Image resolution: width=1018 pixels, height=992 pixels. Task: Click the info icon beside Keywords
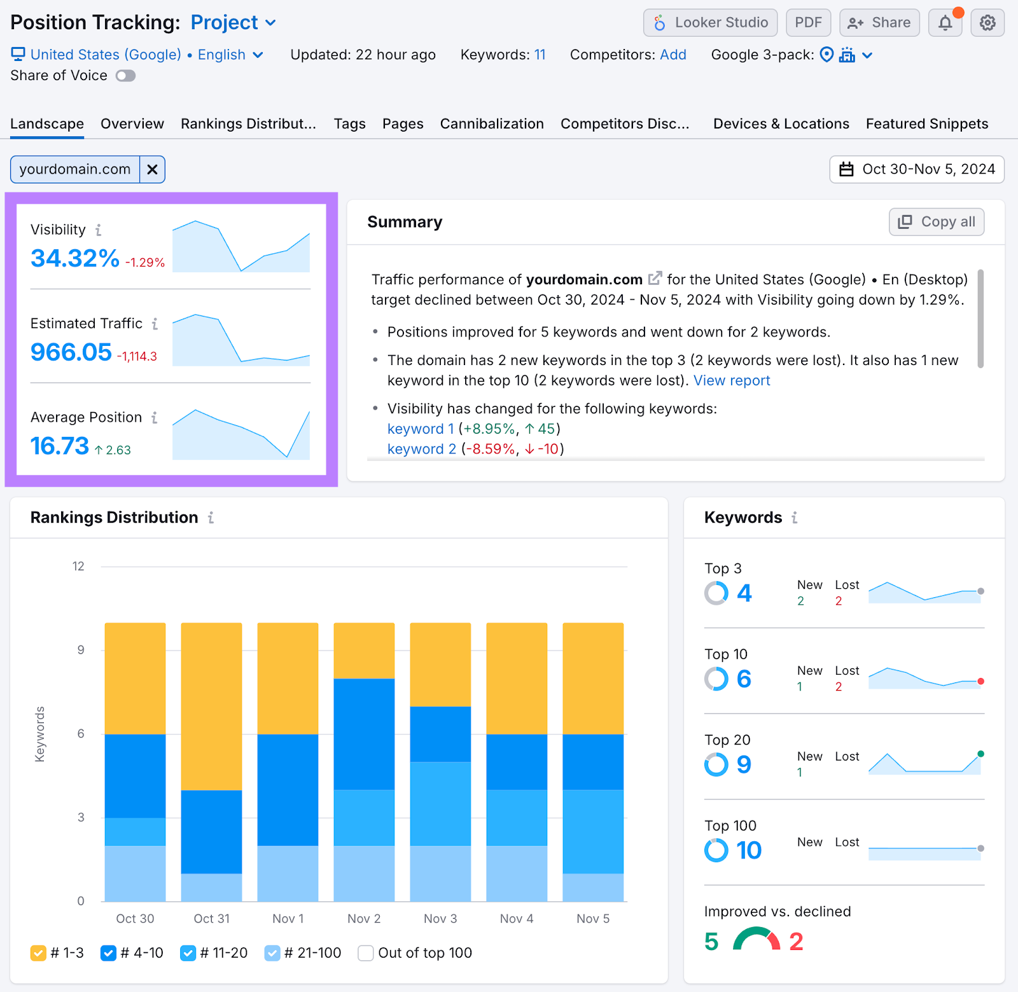pyautogui.click(x=793, y=518)
